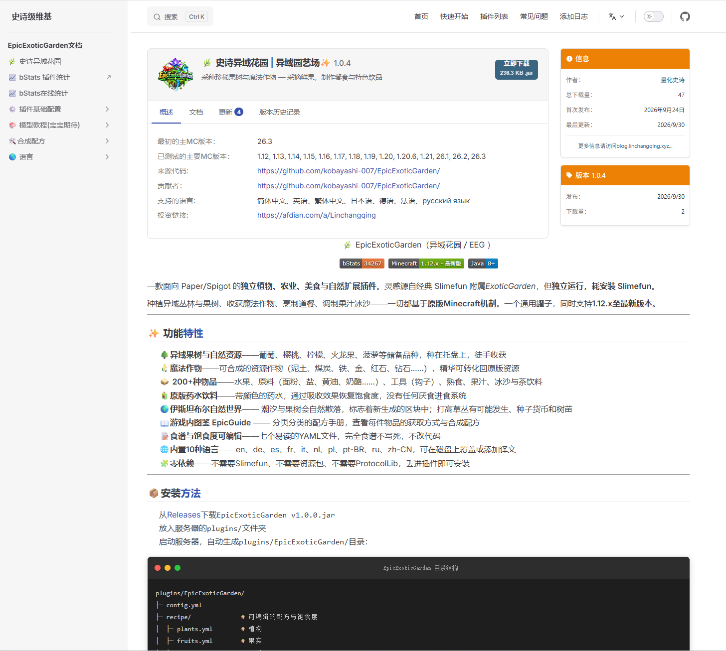Image resolution: width=726 pixels, height=651 pixels.
Task: Open 快速开始 in top navigation
Action: coord(454,16)
